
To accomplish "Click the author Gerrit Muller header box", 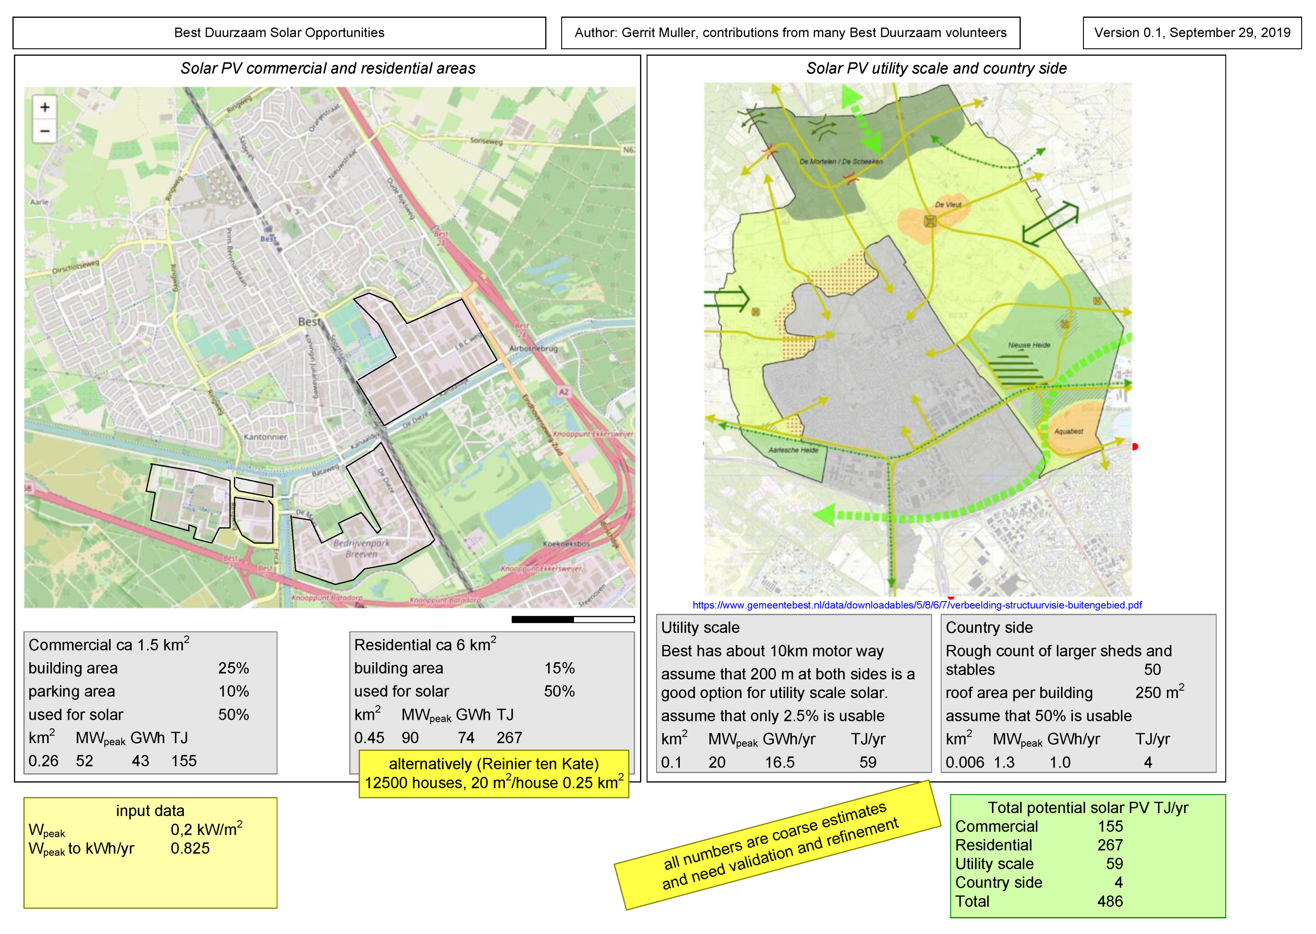I will tap(790, 33).
